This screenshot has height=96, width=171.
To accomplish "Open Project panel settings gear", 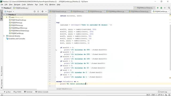I will tap(42, 11).
